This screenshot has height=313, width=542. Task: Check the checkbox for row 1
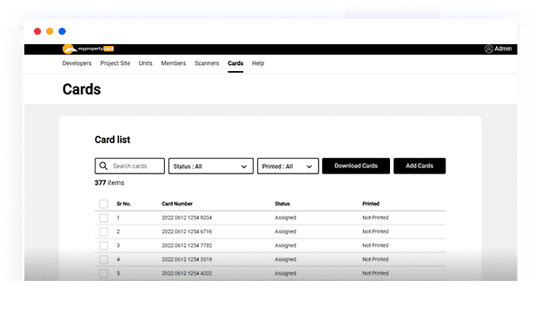tap(103, 218)
